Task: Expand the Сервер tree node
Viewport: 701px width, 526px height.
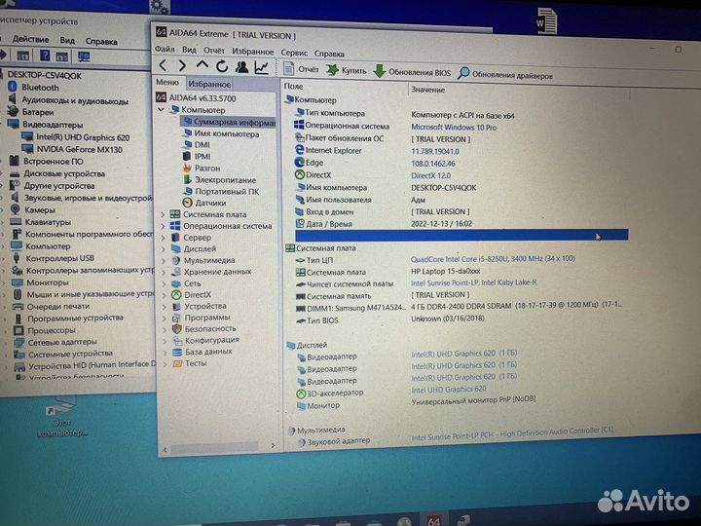Action: (x=164, y=238)
